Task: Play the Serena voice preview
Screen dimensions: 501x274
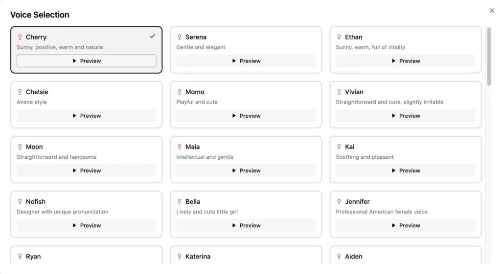Action: click(246, 61)
